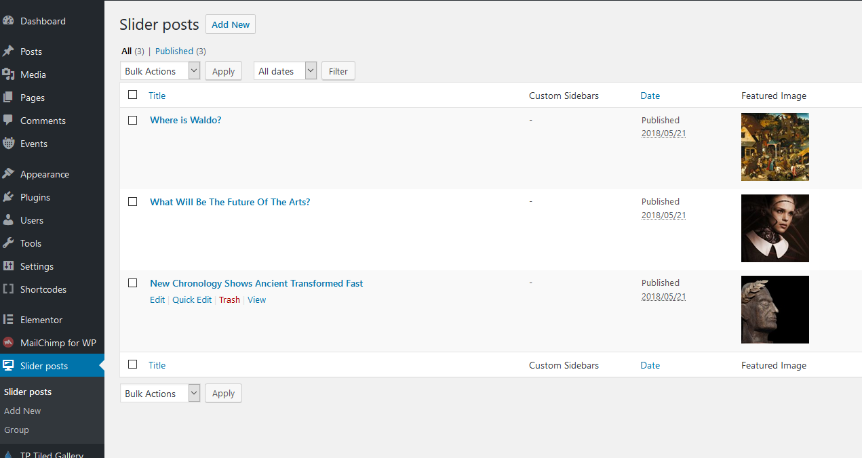Click the Comments speech bubble icon

[x=8, y=121]
